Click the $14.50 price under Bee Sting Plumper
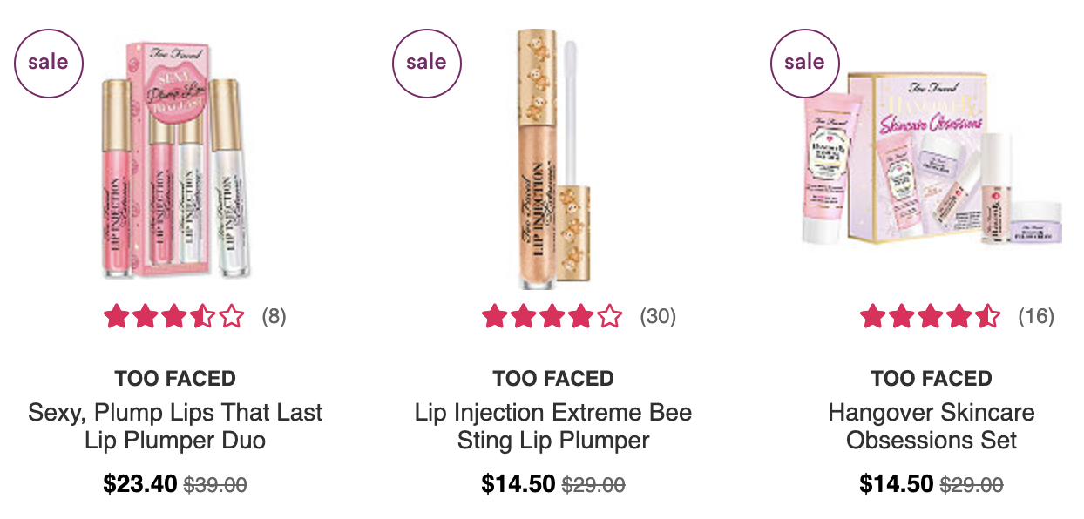The height and width of the screenshot is (519, 1084). [518, 483]
